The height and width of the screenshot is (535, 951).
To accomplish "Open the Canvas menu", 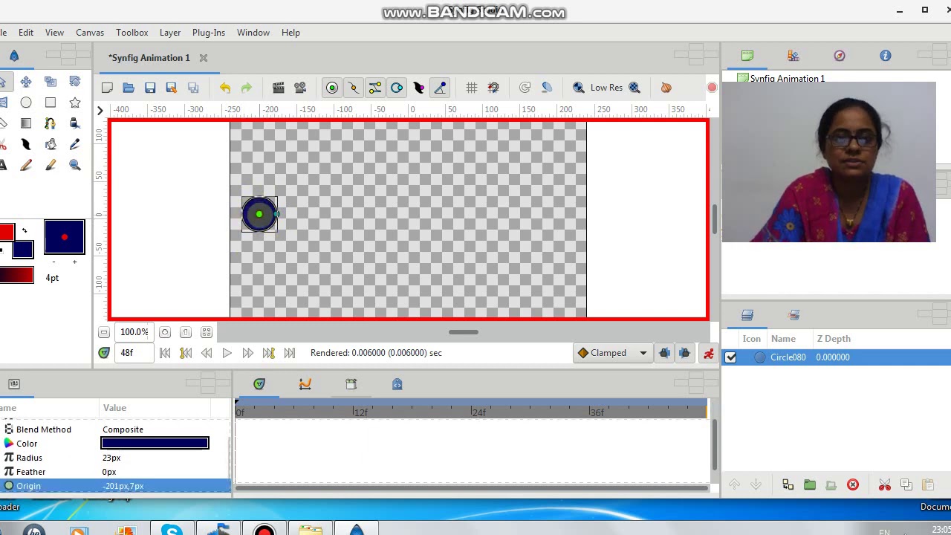I will click(x=90, y=33).
